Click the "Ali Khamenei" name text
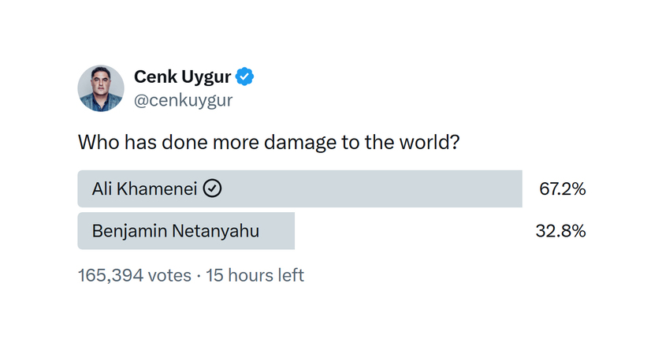This screenshot has height=358, width=662. (145, 189)
